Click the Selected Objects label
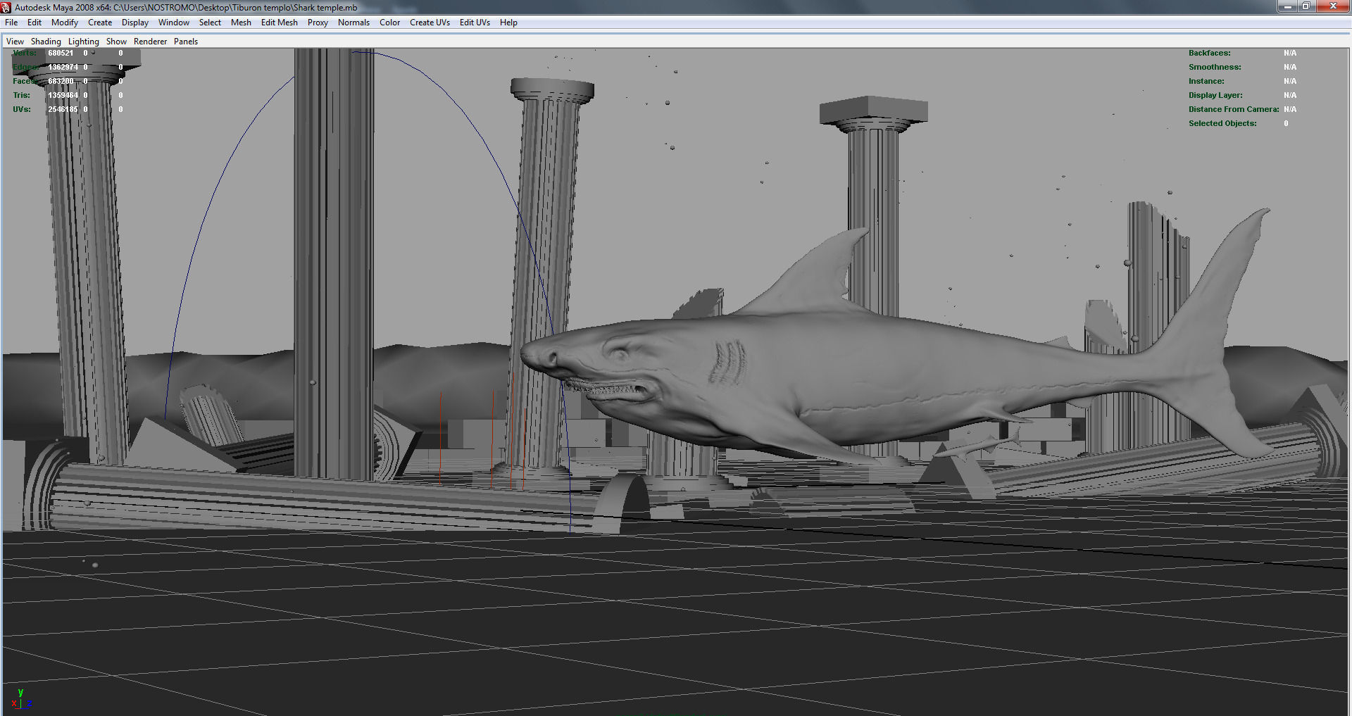 [x=1222, y=123]
